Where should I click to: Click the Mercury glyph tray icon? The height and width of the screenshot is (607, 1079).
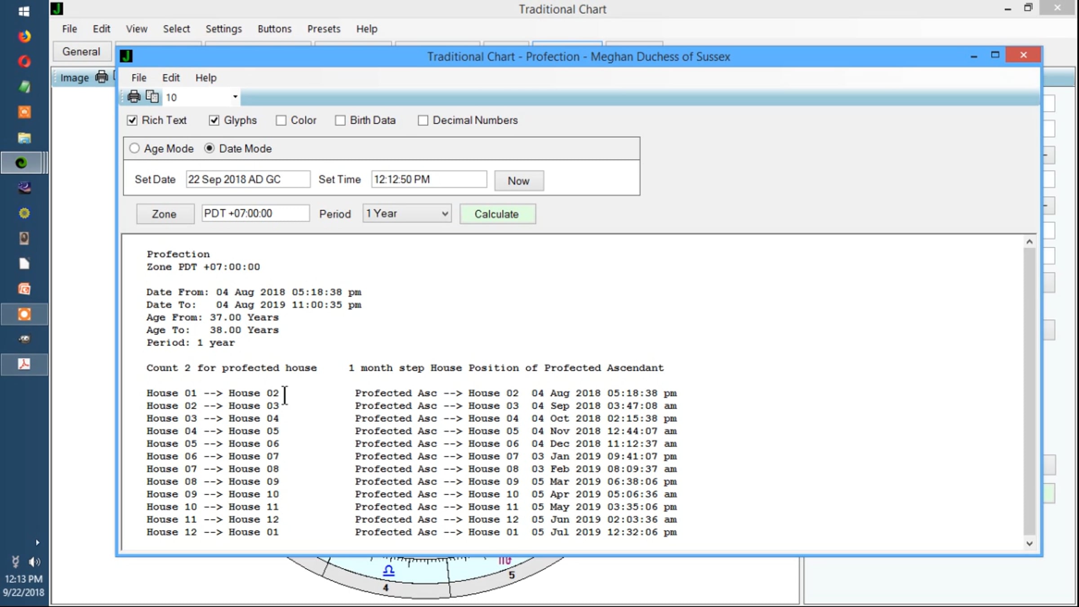click(15, 562)
